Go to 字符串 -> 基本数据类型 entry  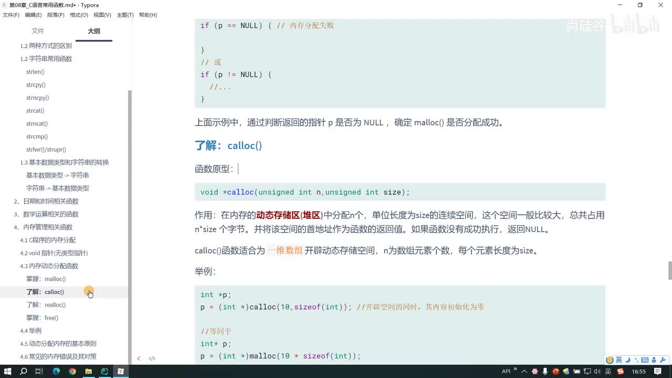pos(58,188)
